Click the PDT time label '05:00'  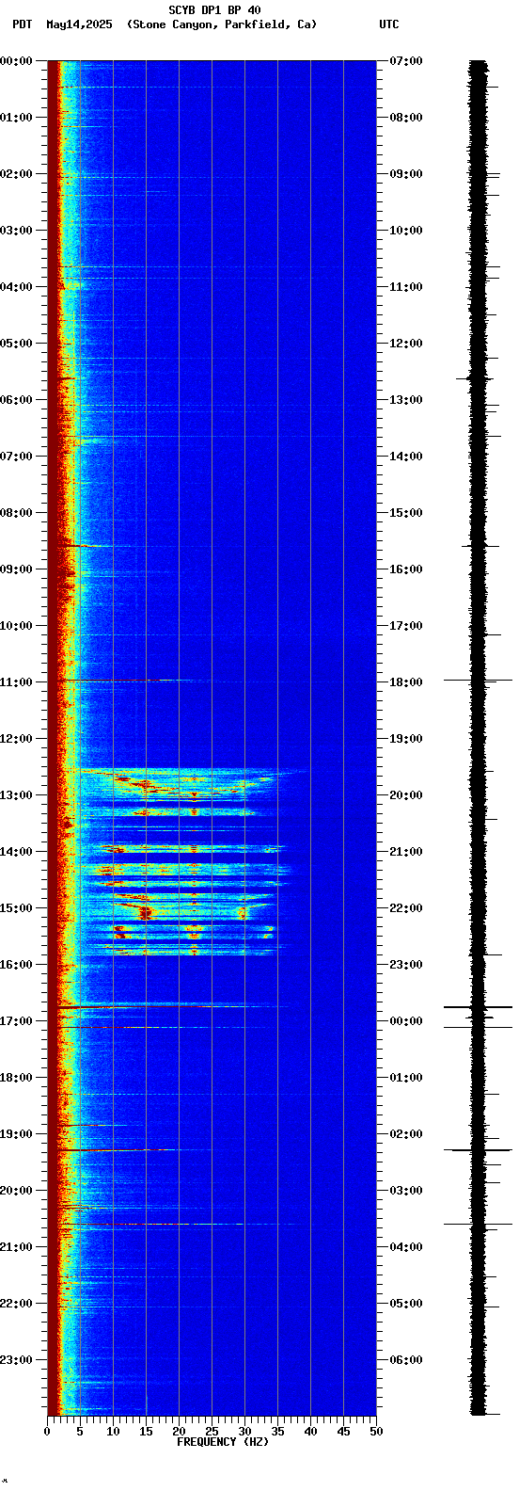tap(16, 344)
